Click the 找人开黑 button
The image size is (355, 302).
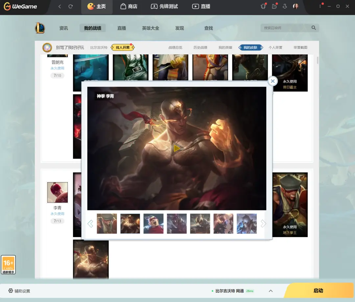pos(123,47)
